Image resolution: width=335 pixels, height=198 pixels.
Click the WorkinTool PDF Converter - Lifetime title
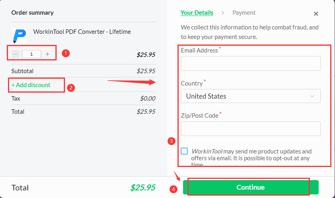tap(82, 32)
